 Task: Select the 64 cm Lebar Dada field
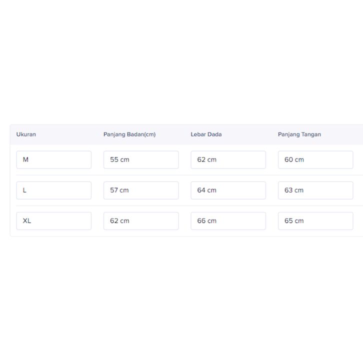pyautogui.click(x=228, y=190)
